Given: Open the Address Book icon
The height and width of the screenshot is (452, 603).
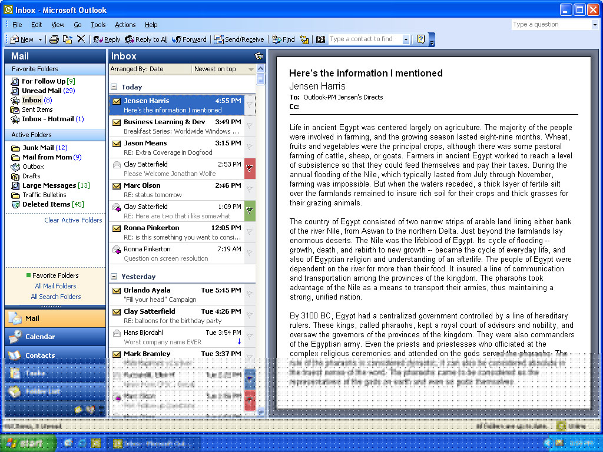Looking at the screenshot, I should point(320,39).
